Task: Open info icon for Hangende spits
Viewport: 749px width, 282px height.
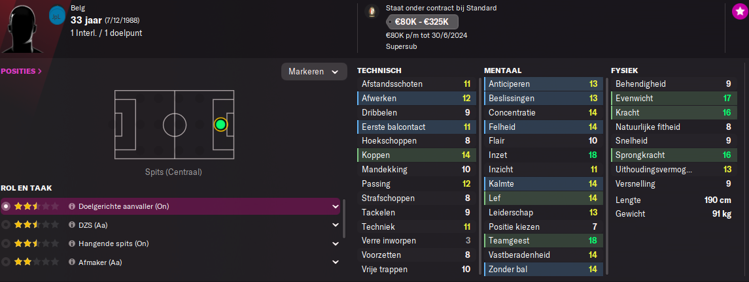Action: 72,243
